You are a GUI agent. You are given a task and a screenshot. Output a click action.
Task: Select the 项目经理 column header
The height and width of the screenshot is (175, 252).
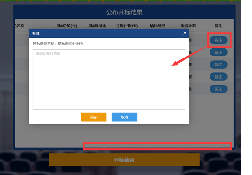(157, 26)
